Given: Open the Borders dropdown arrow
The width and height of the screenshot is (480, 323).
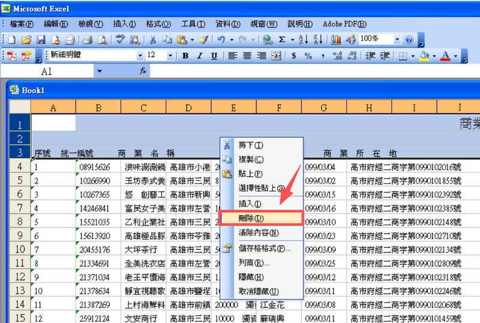Looking at the screenshot, I should [413, 56].
